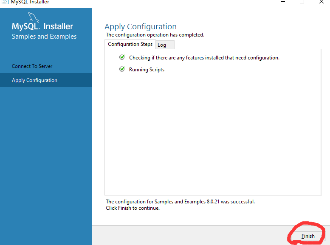Click the MySQL Installer title bar icon
The height and width of the screenshot is (245, 330).
click(5, 2)
